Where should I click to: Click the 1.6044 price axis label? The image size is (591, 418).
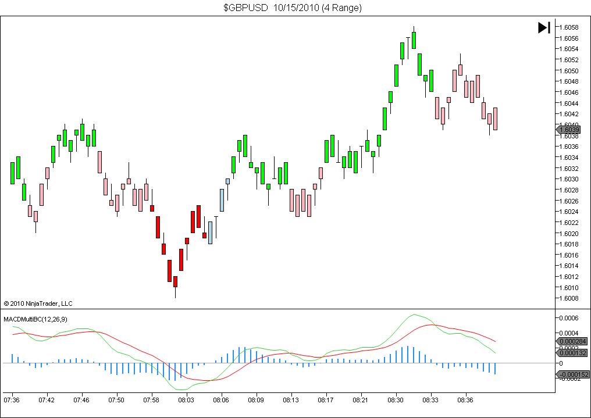(569, 103)
